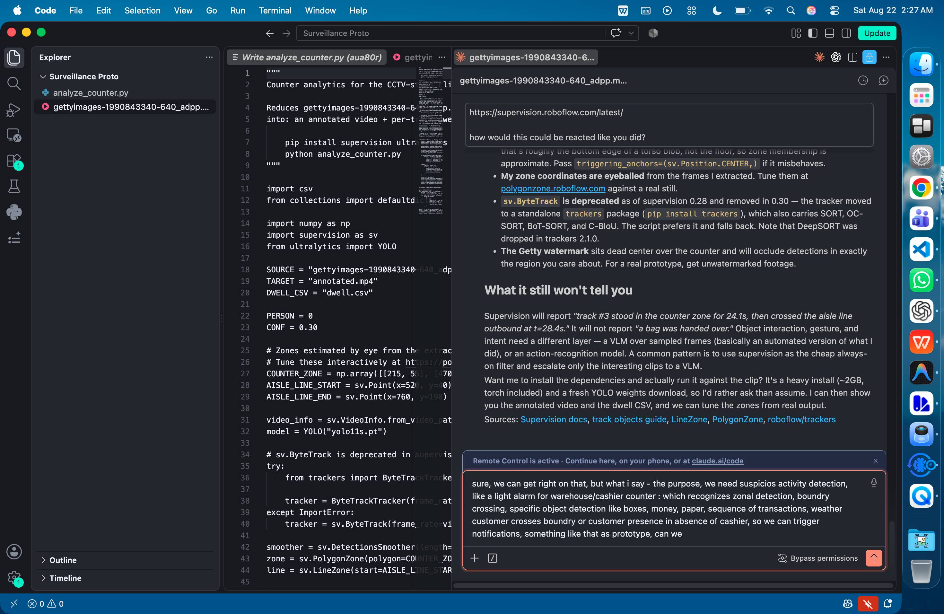Select analyze_counter.py in Explorer
944x614 pixels.
click(91, 92)
